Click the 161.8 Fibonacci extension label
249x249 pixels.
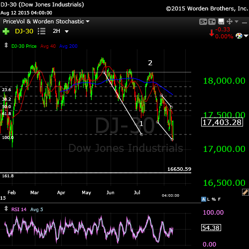pos(8,176)
